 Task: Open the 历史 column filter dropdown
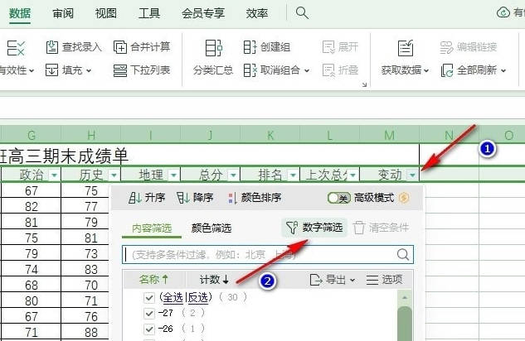114,175
